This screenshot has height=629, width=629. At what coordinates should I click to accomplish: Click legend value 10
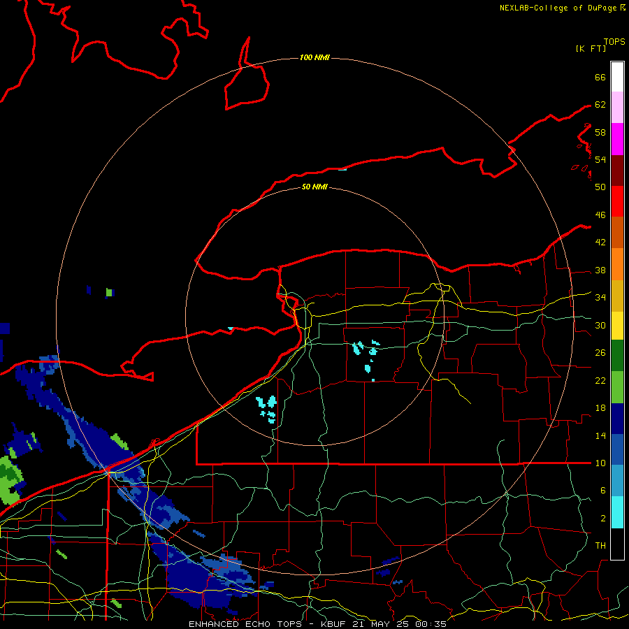pos(600,463)
